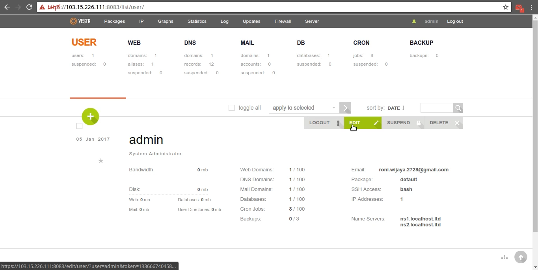Switch to the WEB tab

(134, 42)
